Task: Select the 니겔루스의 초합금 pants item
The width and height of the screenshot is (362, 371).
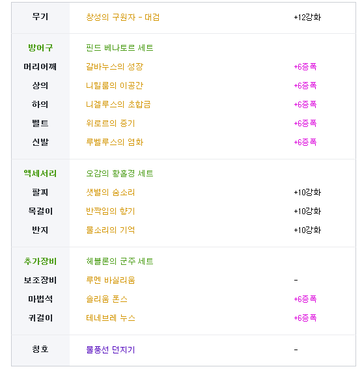Action: coord(118,105)
